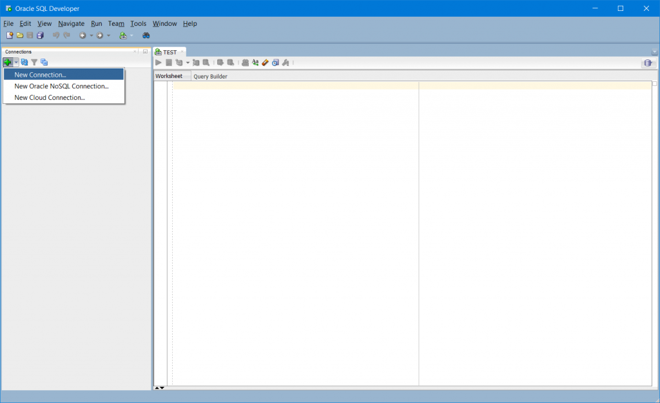Open the database connection chooser at far right
Image resolution: width=660 pixels, height=403 pixels.
click(x=648, y=63)
